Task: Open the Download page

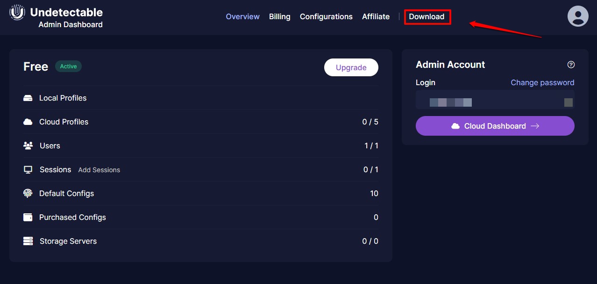Action: click(427, 16)
